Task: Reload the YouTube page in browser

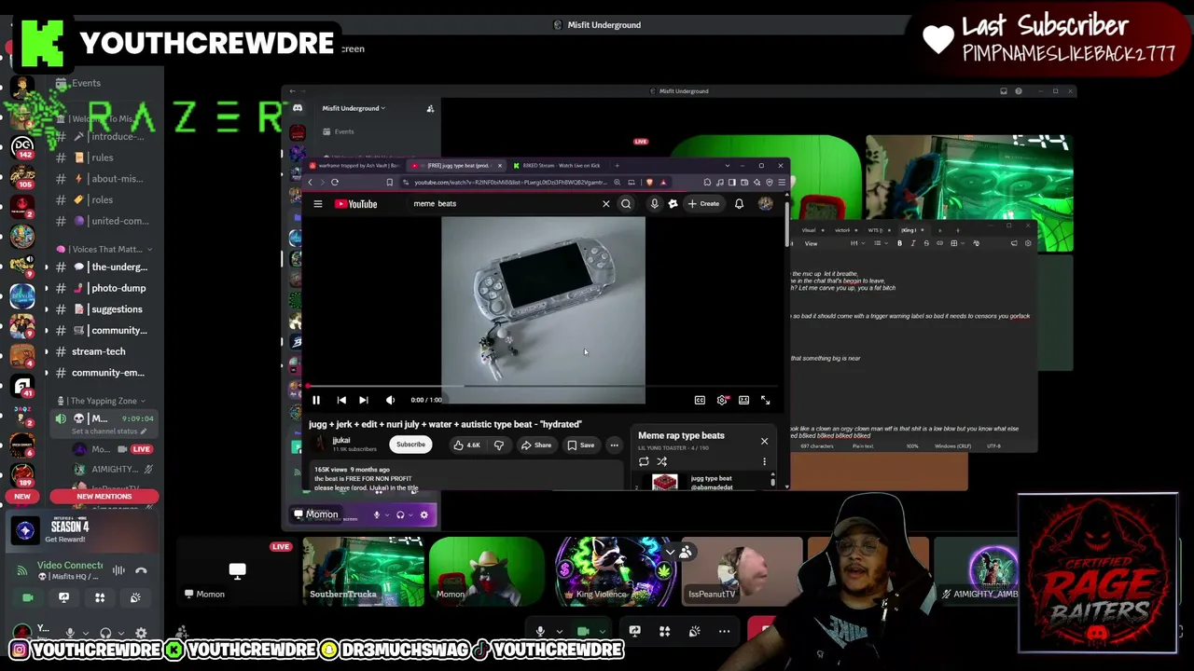Action: (x=335, y=183)
